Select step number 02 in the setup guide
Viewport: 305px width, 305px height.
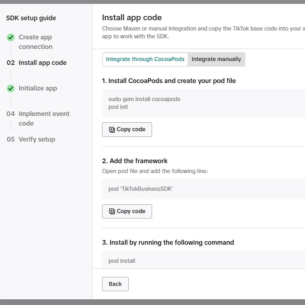[11, 63]
